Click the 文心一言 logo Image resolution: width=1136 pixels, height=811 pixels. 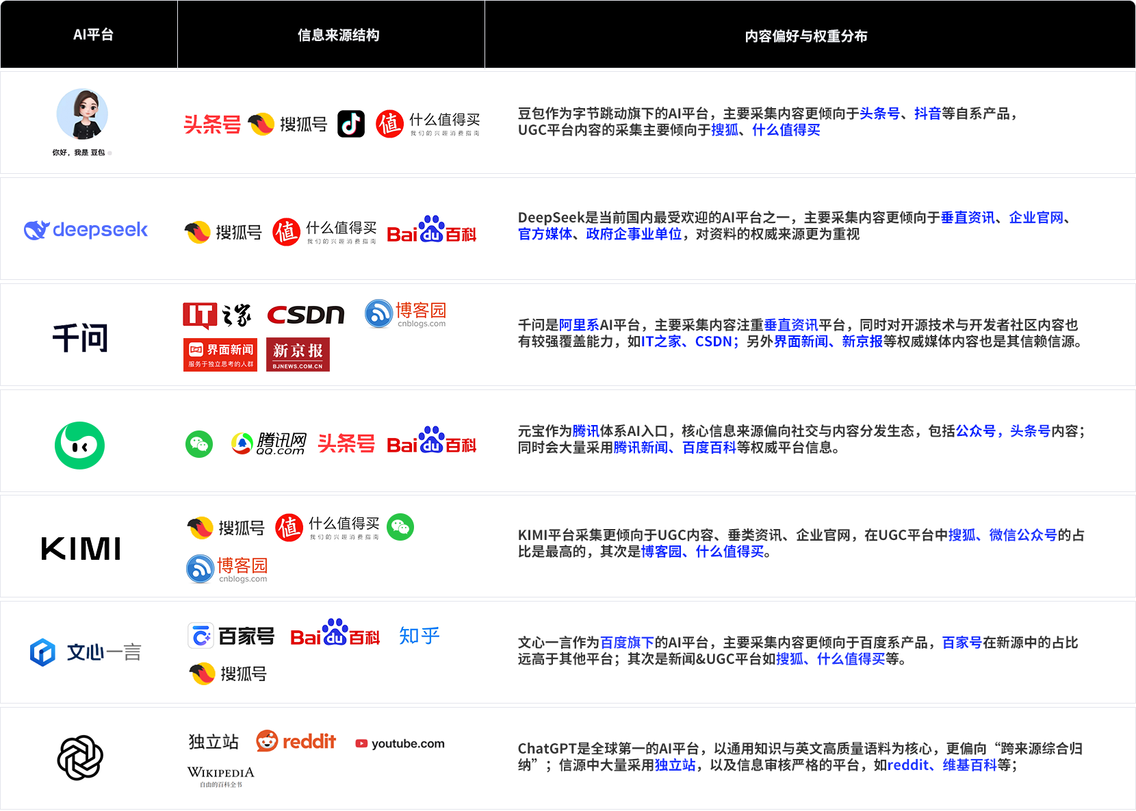point(86,652)
